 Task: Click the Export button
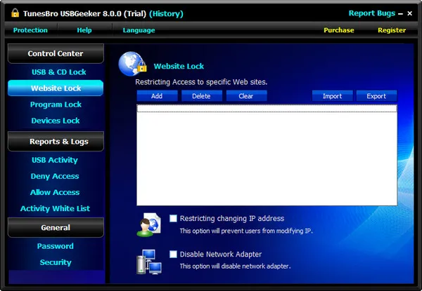point(376,96)
